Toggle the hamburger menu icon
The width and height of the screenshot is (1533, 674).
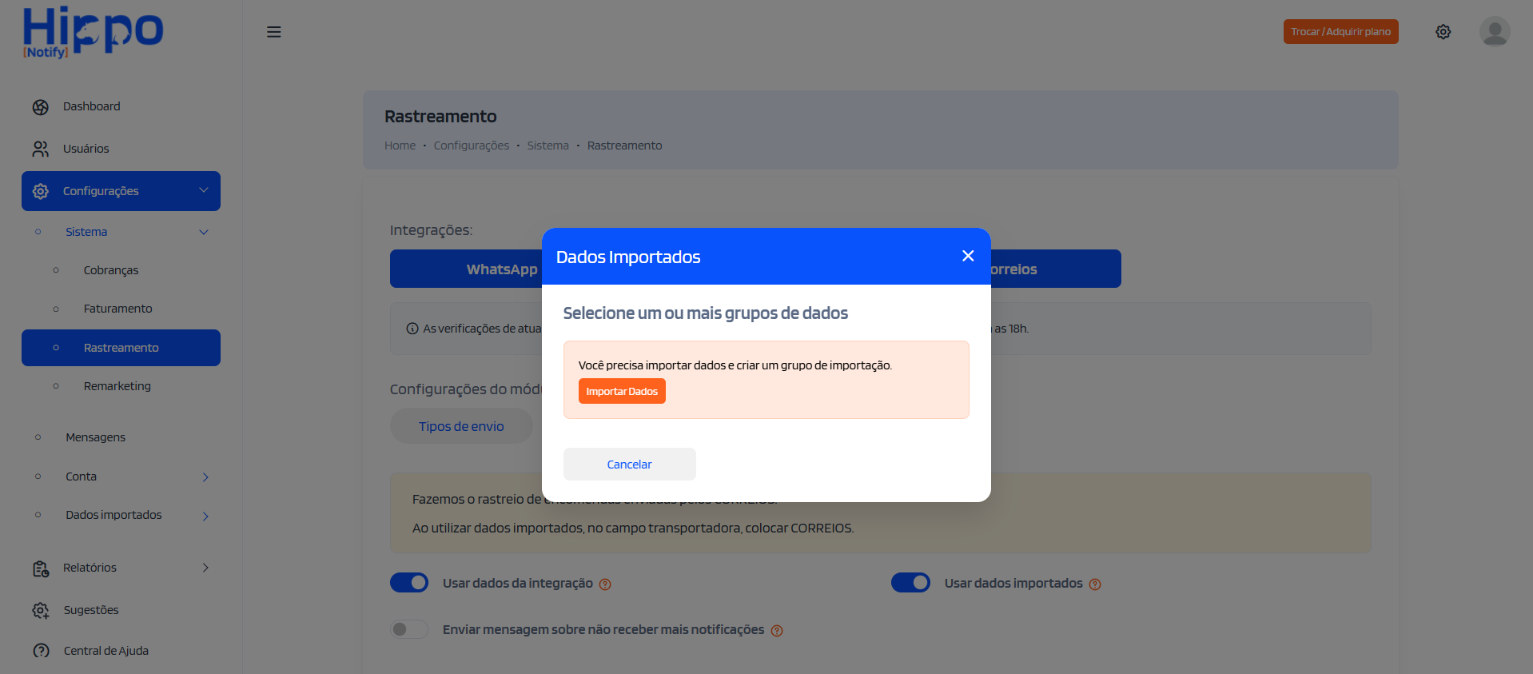coord(273,32)
